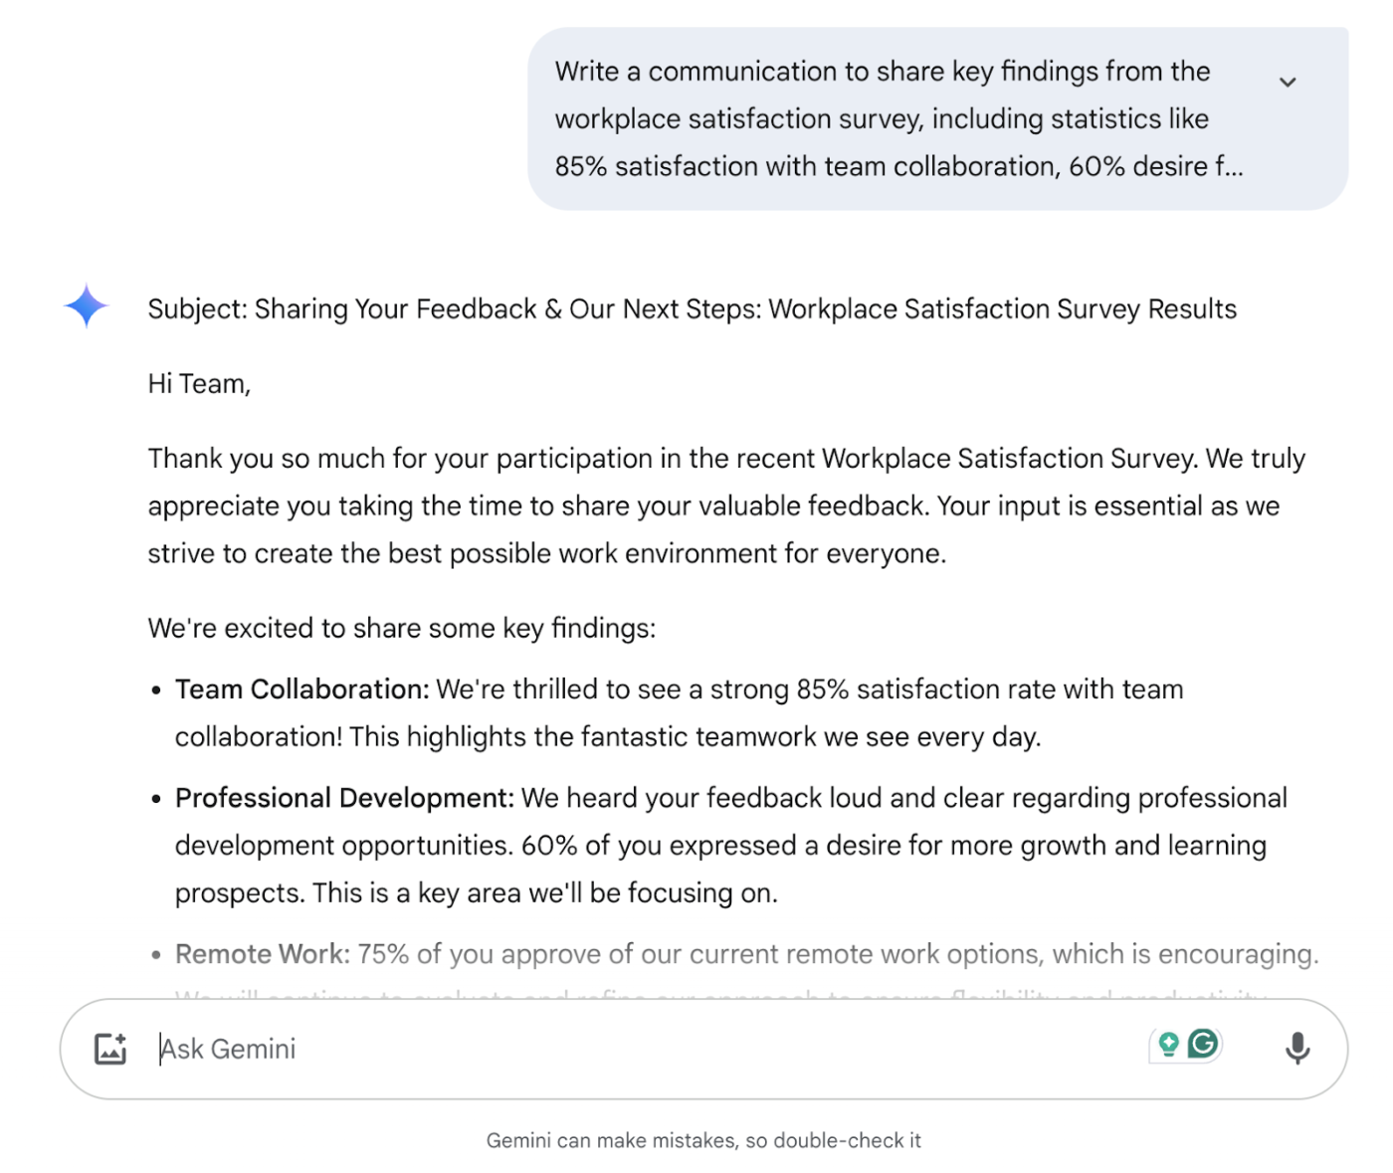Click the Subject line of the response
Image resolution: width=1393 pixels, height=1173 pixels.
pos(692,309)
